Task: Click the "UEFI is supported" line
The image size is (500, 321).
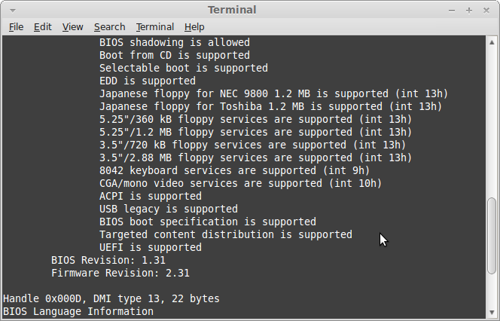Action: [x=151, y=247]
